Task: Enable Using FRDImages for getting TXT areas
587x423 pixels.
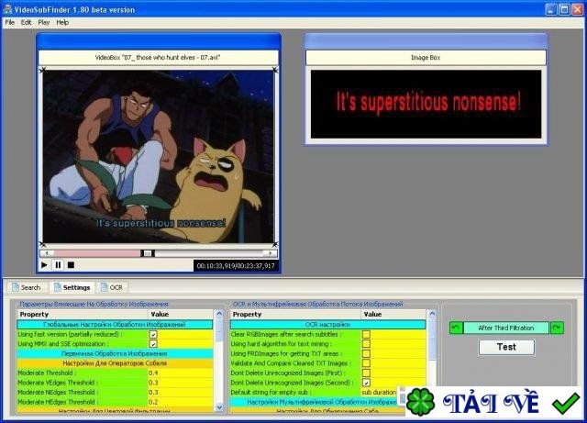Action: pyautogui.click(x=366, y=353)
